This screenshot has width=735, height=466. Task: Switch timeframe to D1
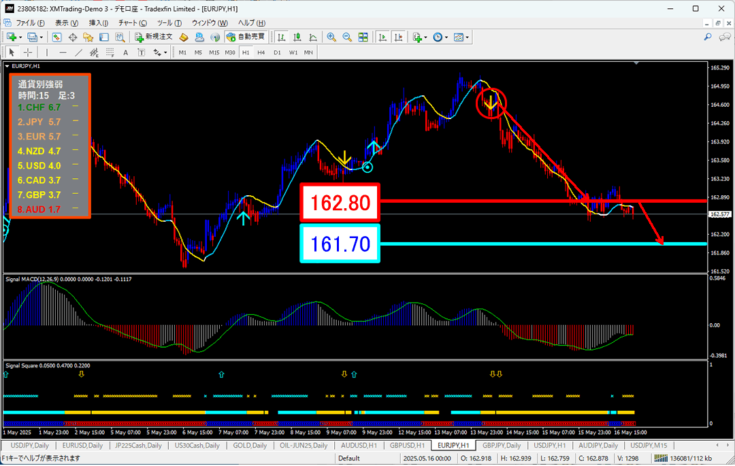tap(277, 52)
